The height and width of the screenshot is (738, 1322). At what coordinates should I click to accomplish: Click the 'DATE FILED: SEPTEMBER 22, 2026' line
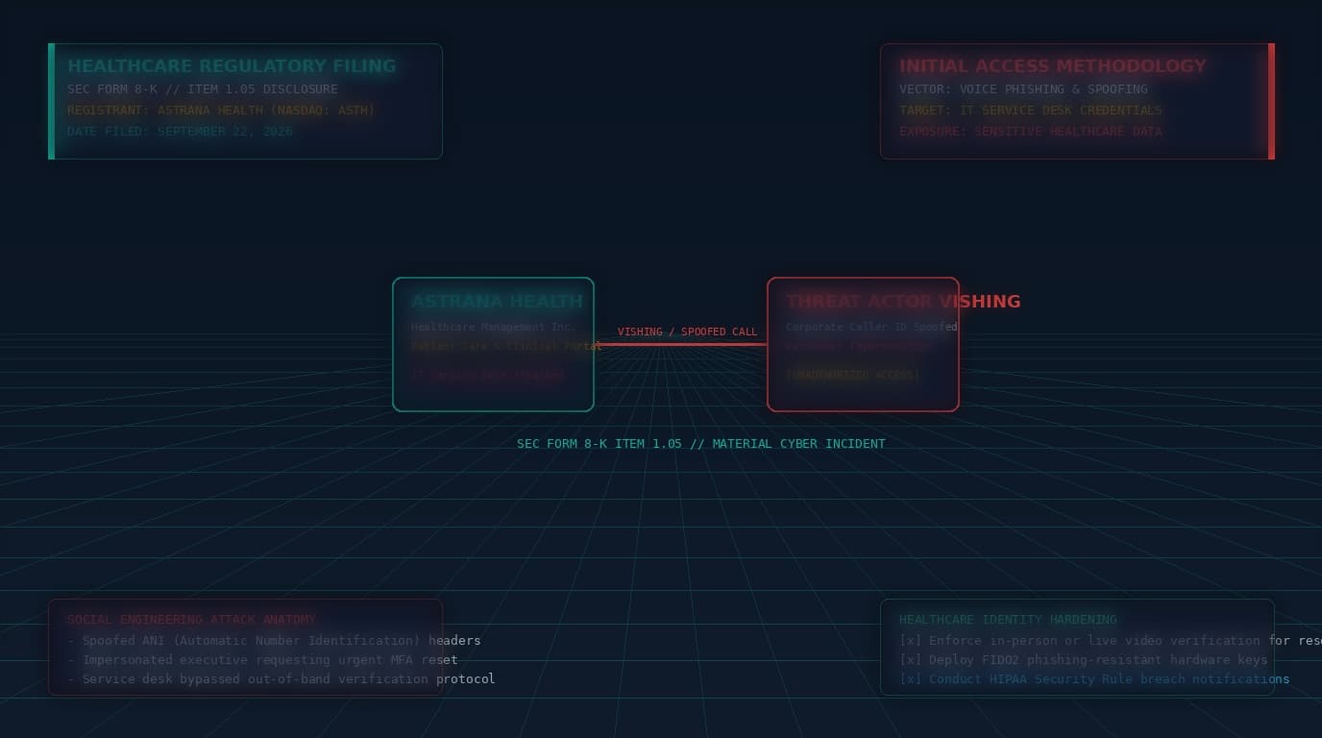tap(180, 132)
